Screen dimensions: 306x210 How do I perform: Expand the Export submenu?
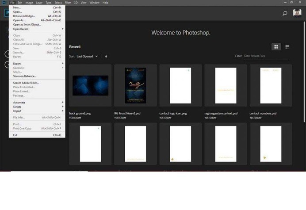pyautogui.click(x=37, y=64)
